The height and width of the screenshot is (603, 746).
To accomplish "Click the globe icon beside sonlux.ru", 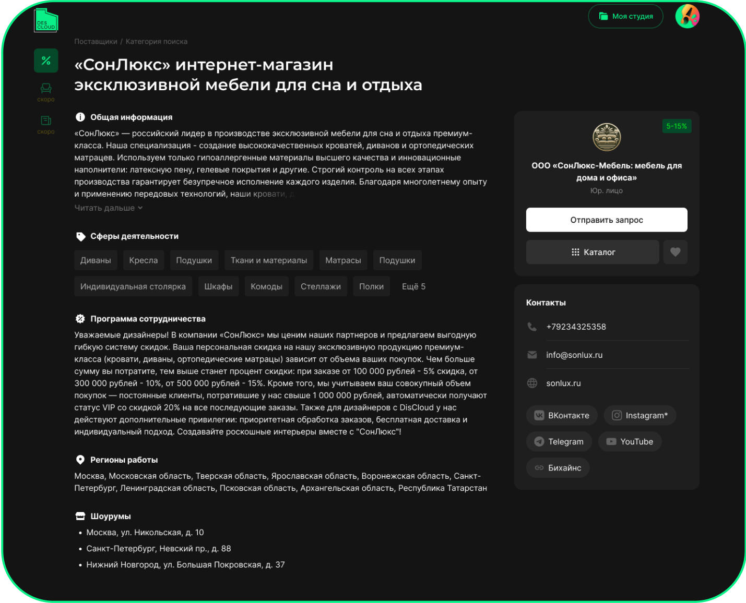I will click(532, 383).
